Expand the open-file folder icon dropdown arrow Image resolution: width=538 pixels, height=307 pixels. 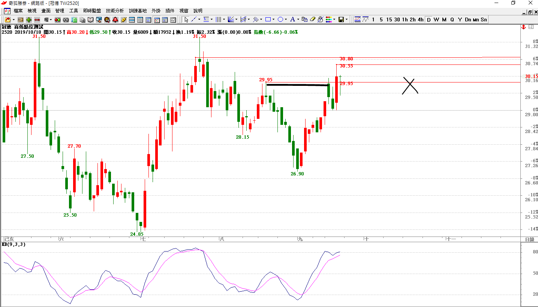point(13,20)
